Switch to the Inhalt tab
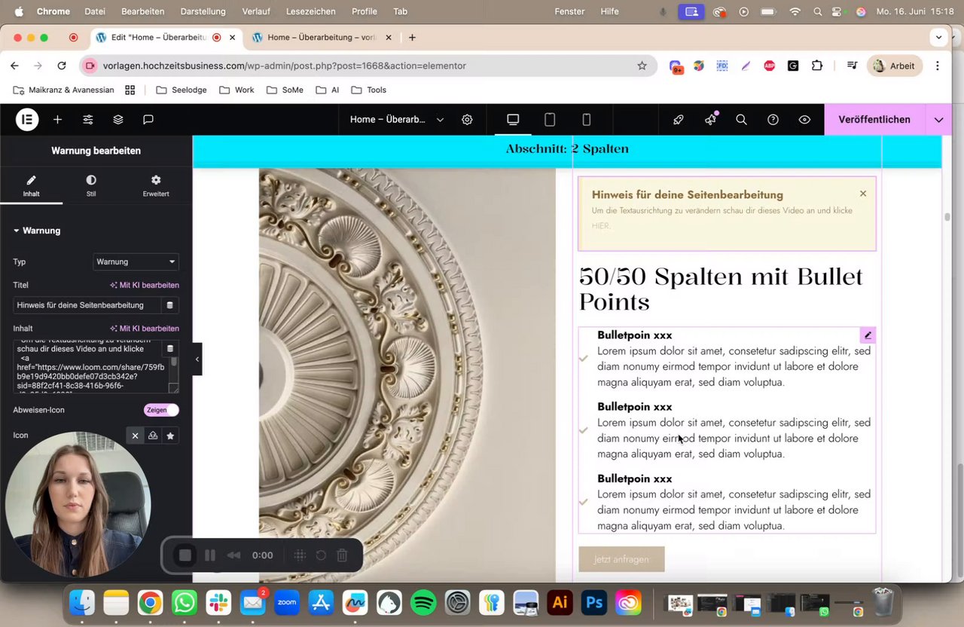964x627 pixels. [31, 185]
